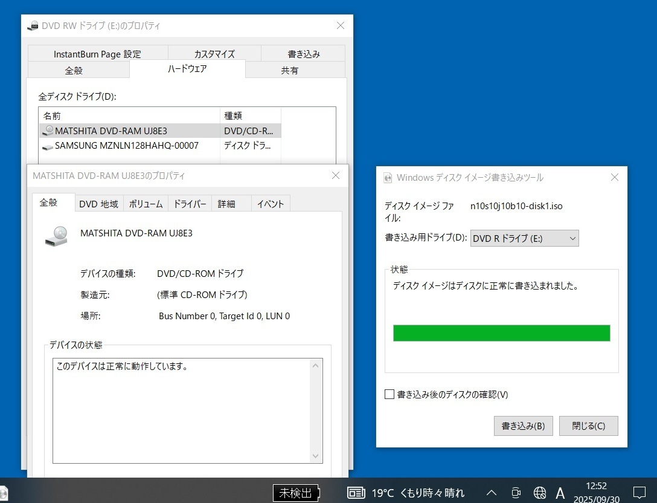Open the 書き込み用ドライブ dropdown
The image size is (657, 503).
[524, 238]
